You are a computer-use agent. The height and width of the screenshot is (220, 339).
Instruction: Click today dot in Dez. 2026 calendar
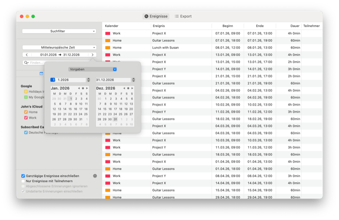(x=128, y=89)
